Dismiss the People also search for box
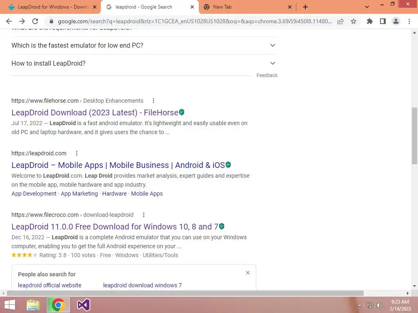The height and width of the screenshot is (313, 418). (x=248, y=273)
